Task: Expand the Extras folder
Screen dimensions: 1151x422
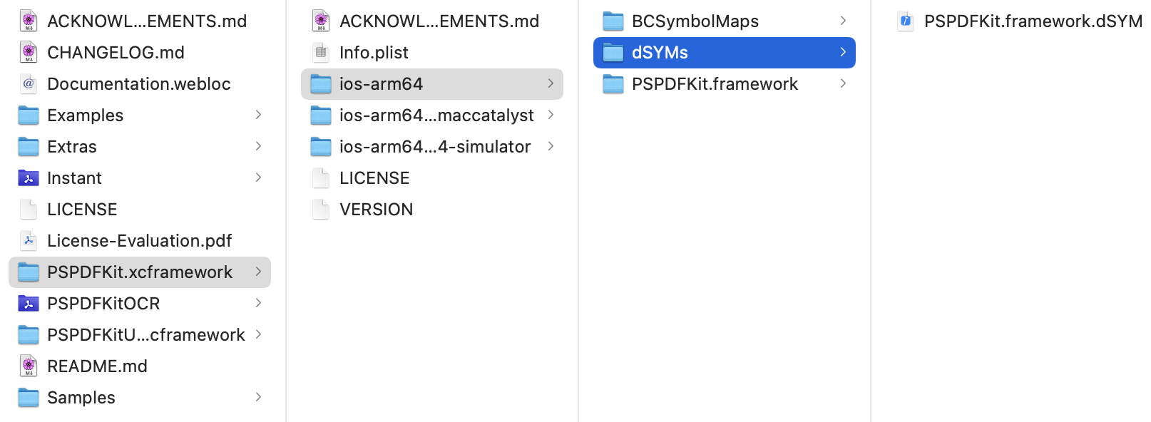Action: [x=258, y=146]
